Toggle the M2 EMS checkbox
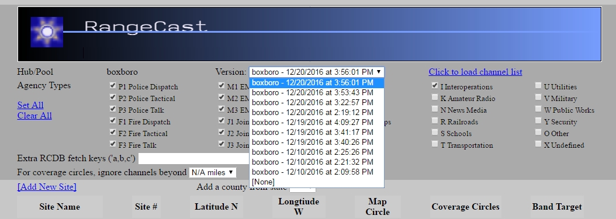The image size is (616, 219). pyautogui.click(x=222, y=97)
